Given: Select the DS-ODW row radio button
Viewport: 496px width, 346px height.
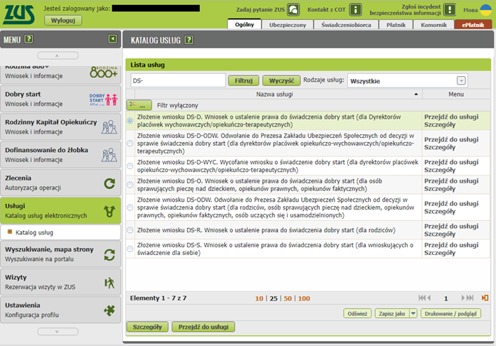Looking at the screenshot, I should [x=130, y=207].
